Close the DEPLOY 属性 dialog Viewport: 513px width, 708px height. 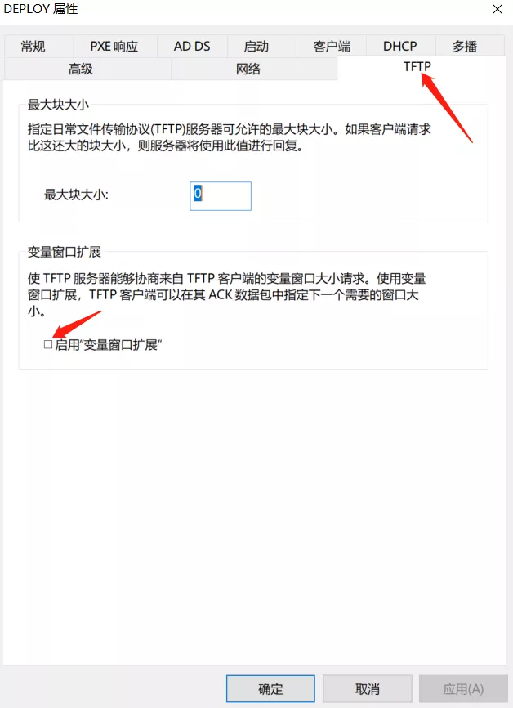coord(497,9)
